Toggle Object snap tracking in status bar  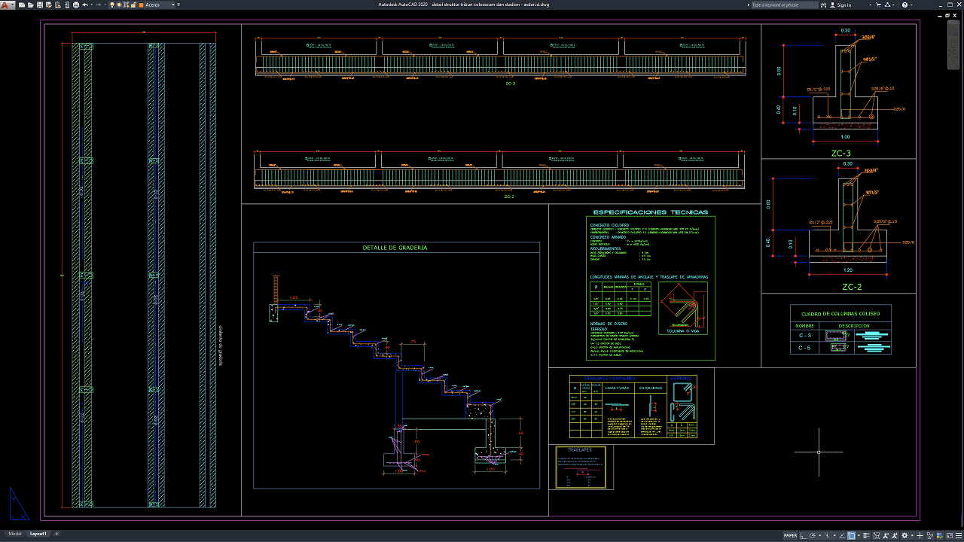(842, 536)
